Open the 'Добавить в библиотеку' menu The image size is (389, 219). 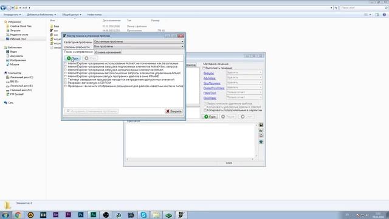pos(41,15)
